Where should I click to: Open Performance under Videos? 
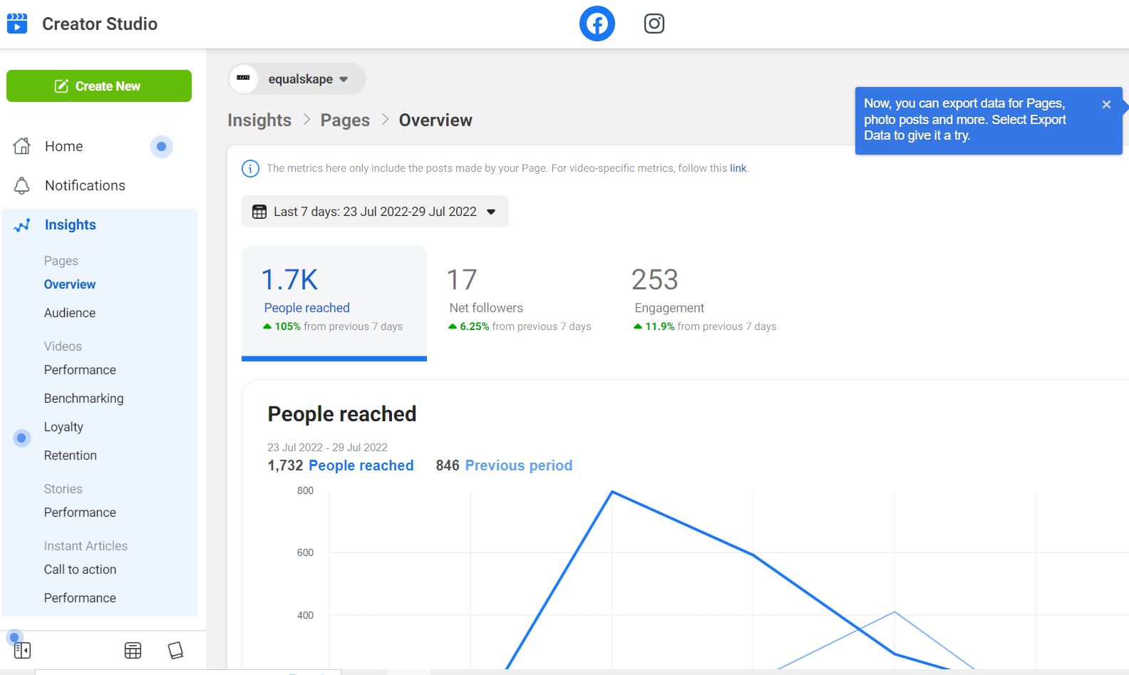point(80,370)
